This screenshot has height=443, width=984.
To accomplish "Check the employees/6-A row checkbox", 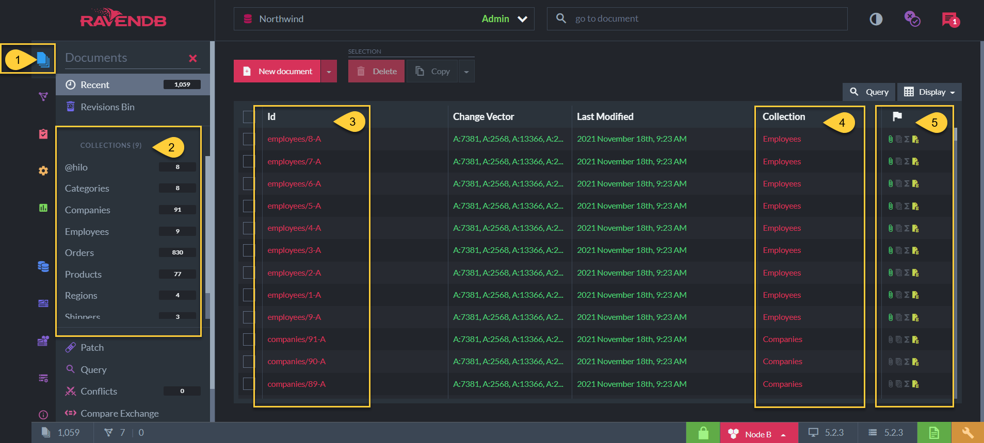I will pos(249,183).
